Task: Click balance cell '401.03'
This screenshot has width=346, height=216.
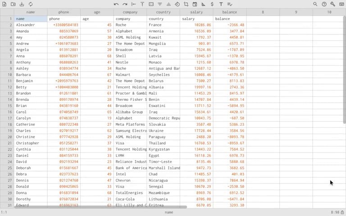Action: (x=230, y=174)
